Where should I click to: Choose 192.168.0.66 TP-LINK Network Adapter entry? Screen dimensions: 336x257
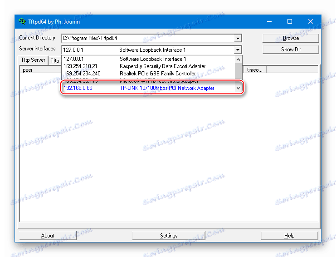149,88
